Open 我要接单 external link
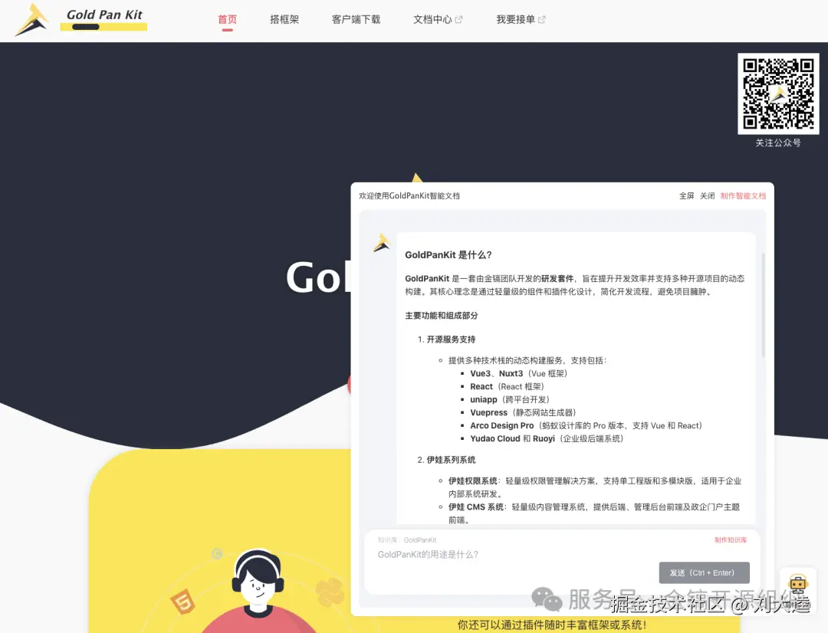The width and height of the screenshot is (828, 633). point(521,19)
